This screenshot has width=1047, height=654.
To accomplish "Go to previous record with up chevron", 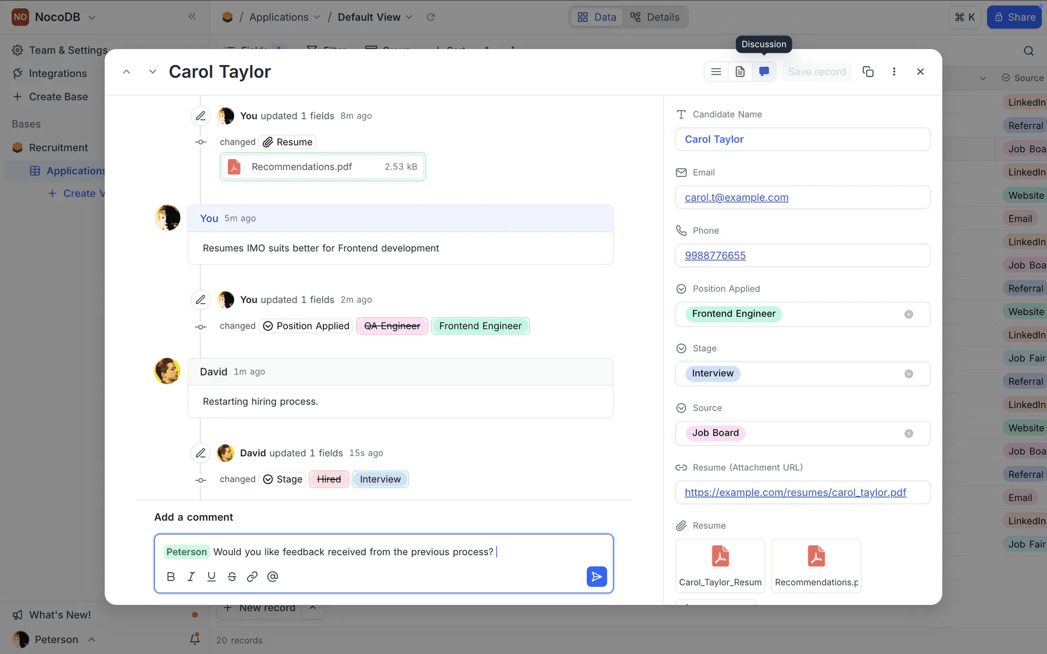I will click(x=127, y=71).
